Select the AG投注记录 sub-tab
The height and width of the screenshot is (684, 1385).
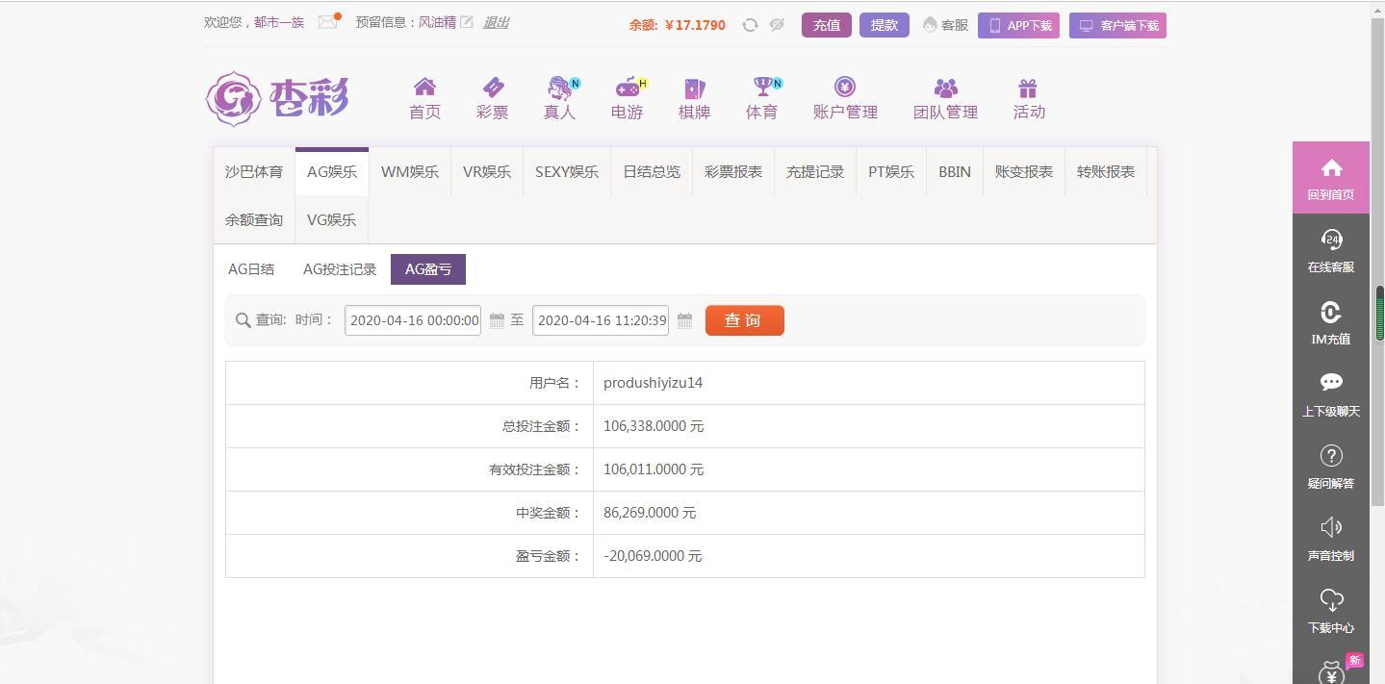[x=340, y=269]
